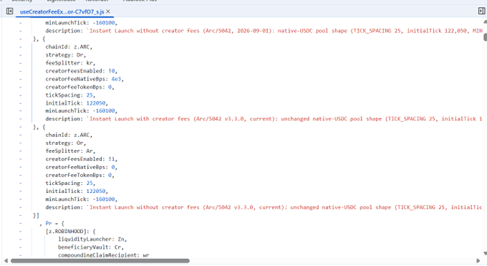Click the gutter dash beside '[z.ROBINHOOD]: {'
Viewport: 487px width, 266px height.
click(21, 232)
